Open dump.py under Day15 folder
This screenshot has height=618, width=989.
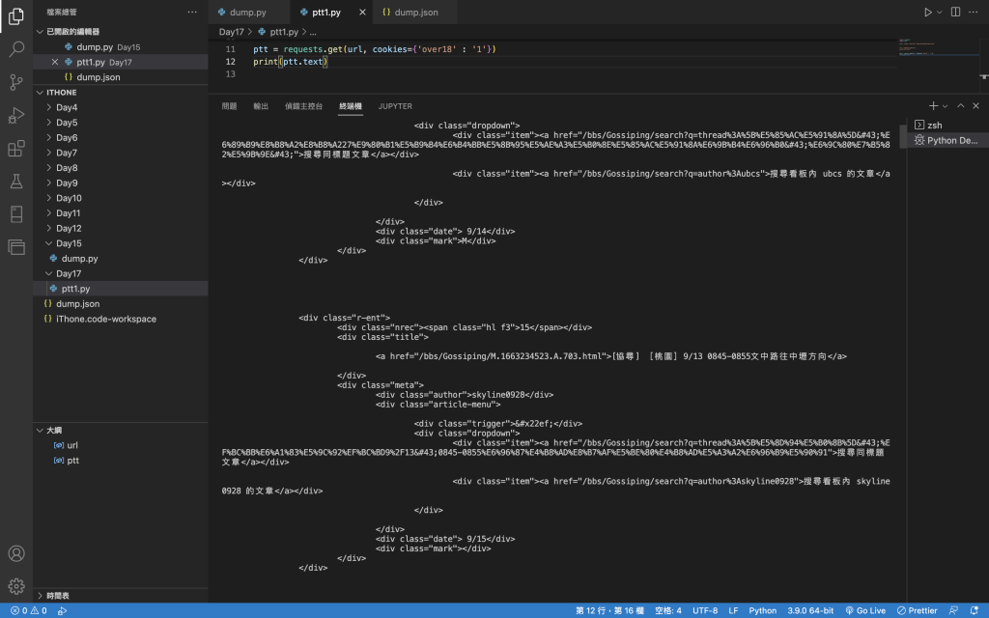(120, 259)
